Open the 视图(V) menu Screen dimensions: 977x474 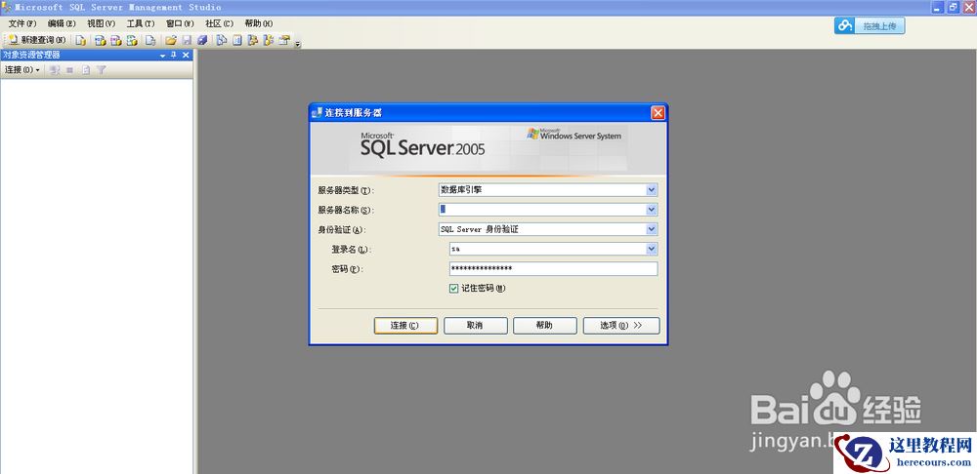pyautogui.click(x=101, y=23)
